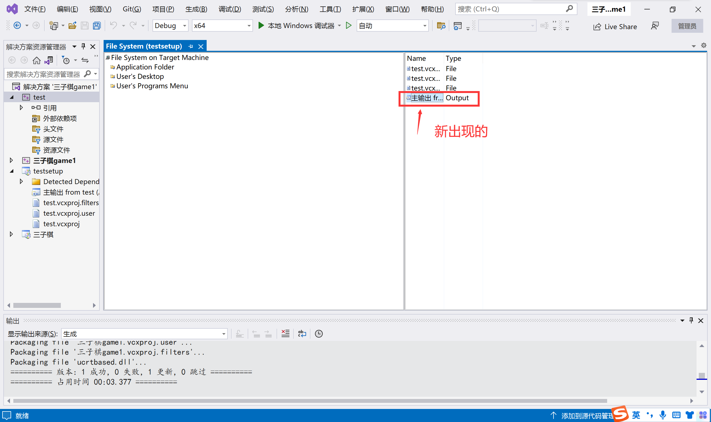Select the File System (testsetup) tab
This screenshot has height=422, width=711.
point(144,46)
